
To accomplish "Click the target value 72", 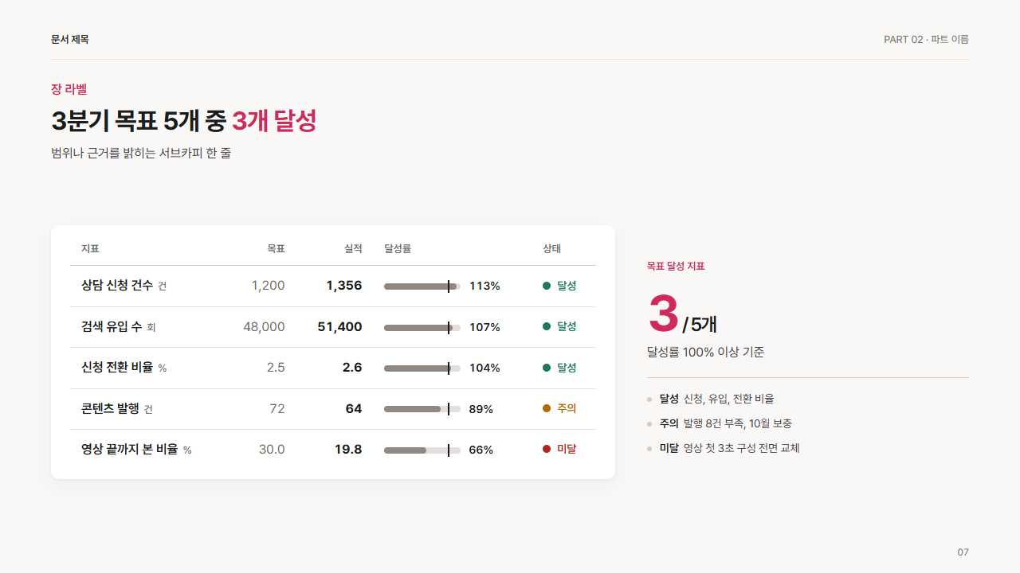I will [277, 408].
